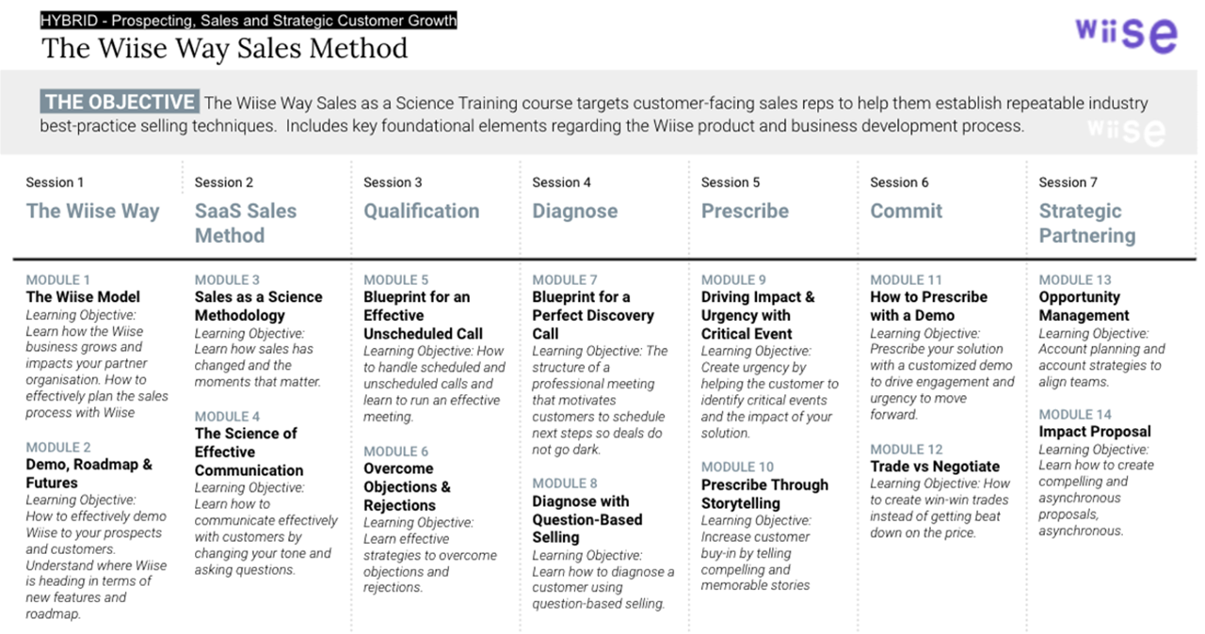Viewport: 1205px width, 634px height.
Task: Go to Session 6 Commit heading
Action: (906, 211)
